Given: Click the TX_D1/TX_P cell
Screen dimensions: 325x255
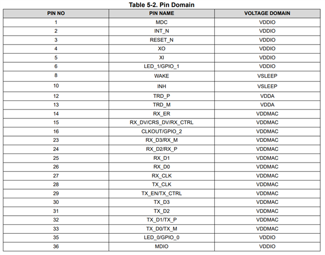Looking at the screenshot, I should coord(162,219).
